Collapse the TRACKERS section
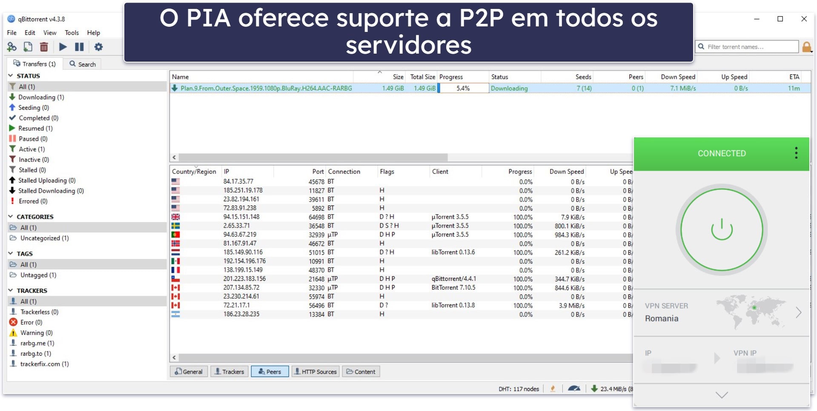817x411 pixels. [x=11, y=291]
